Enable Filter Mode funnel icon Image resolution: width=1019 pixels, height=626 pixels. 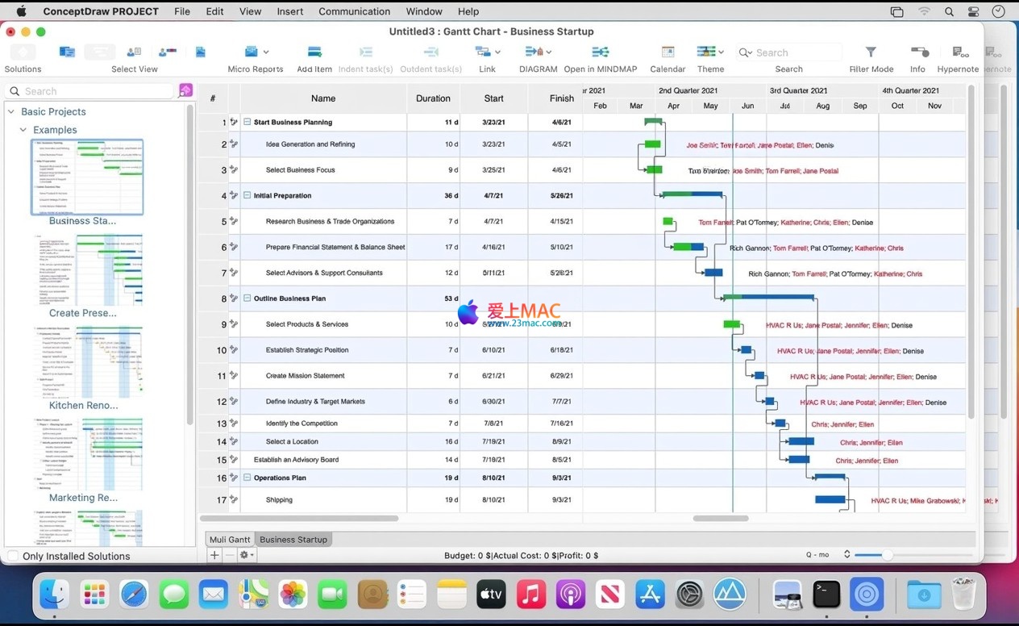tap(871, 52)
